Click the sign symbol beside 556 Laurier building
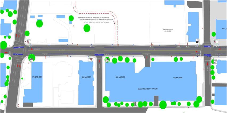The width and height of the screenshot is (227, 113). point(90,60)
